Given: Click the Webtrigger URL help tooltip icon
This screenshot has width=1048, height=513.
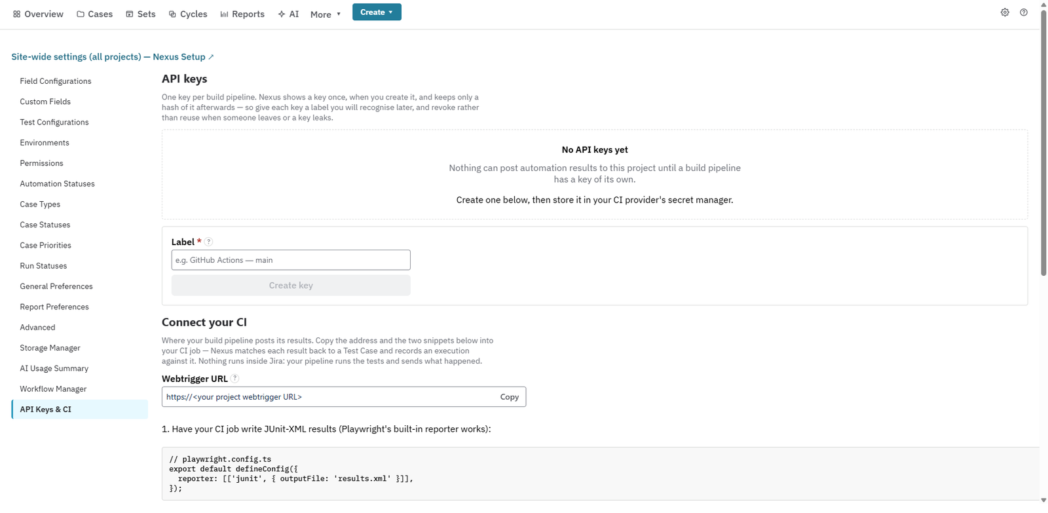Looking at the screenshot, I should (x=235, y=378).
